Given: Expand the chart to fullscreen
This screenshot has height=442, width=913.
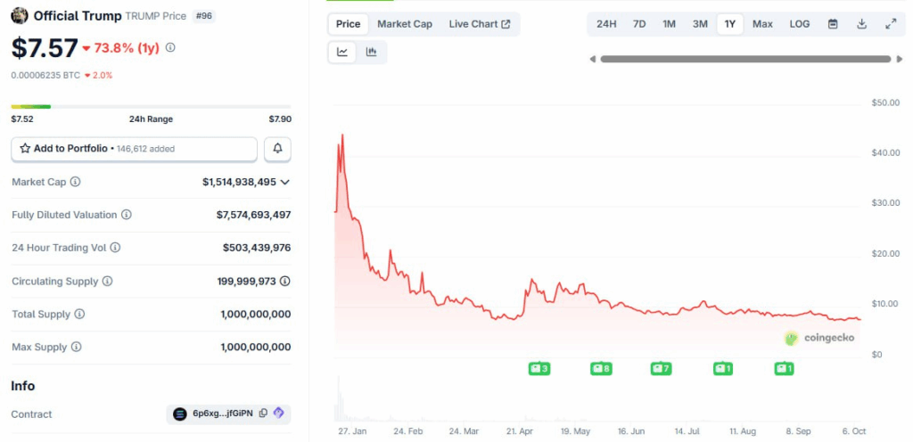Looking at the screenshot, I should click(890, 24).
